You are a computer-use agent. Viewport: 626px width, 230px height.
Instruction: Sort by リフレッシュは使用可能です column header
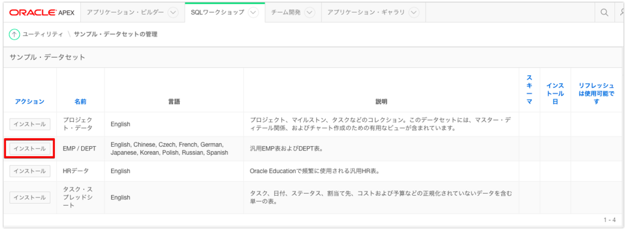tap(597, 94)
